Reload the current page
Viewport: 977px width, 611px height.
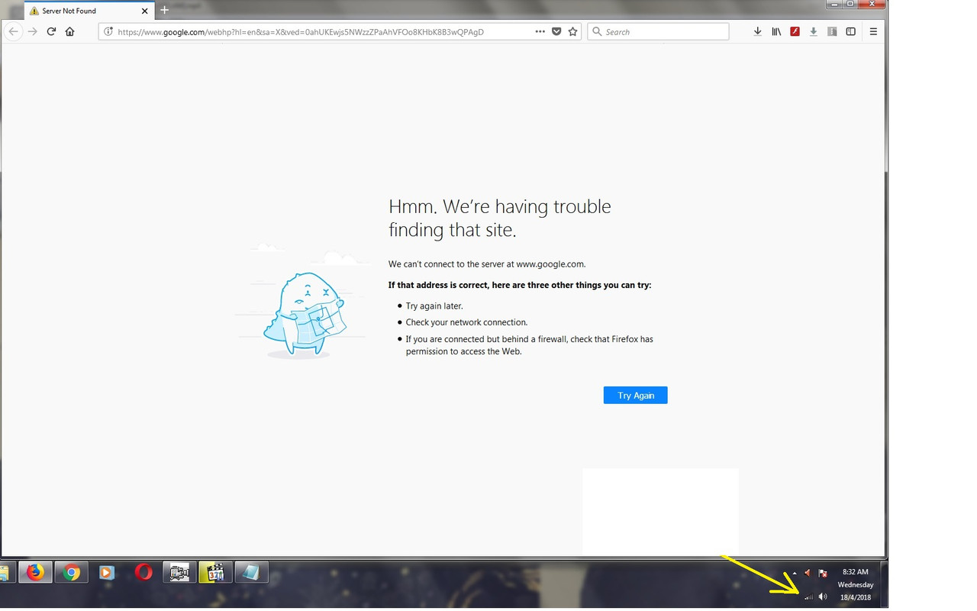(51, 31)
